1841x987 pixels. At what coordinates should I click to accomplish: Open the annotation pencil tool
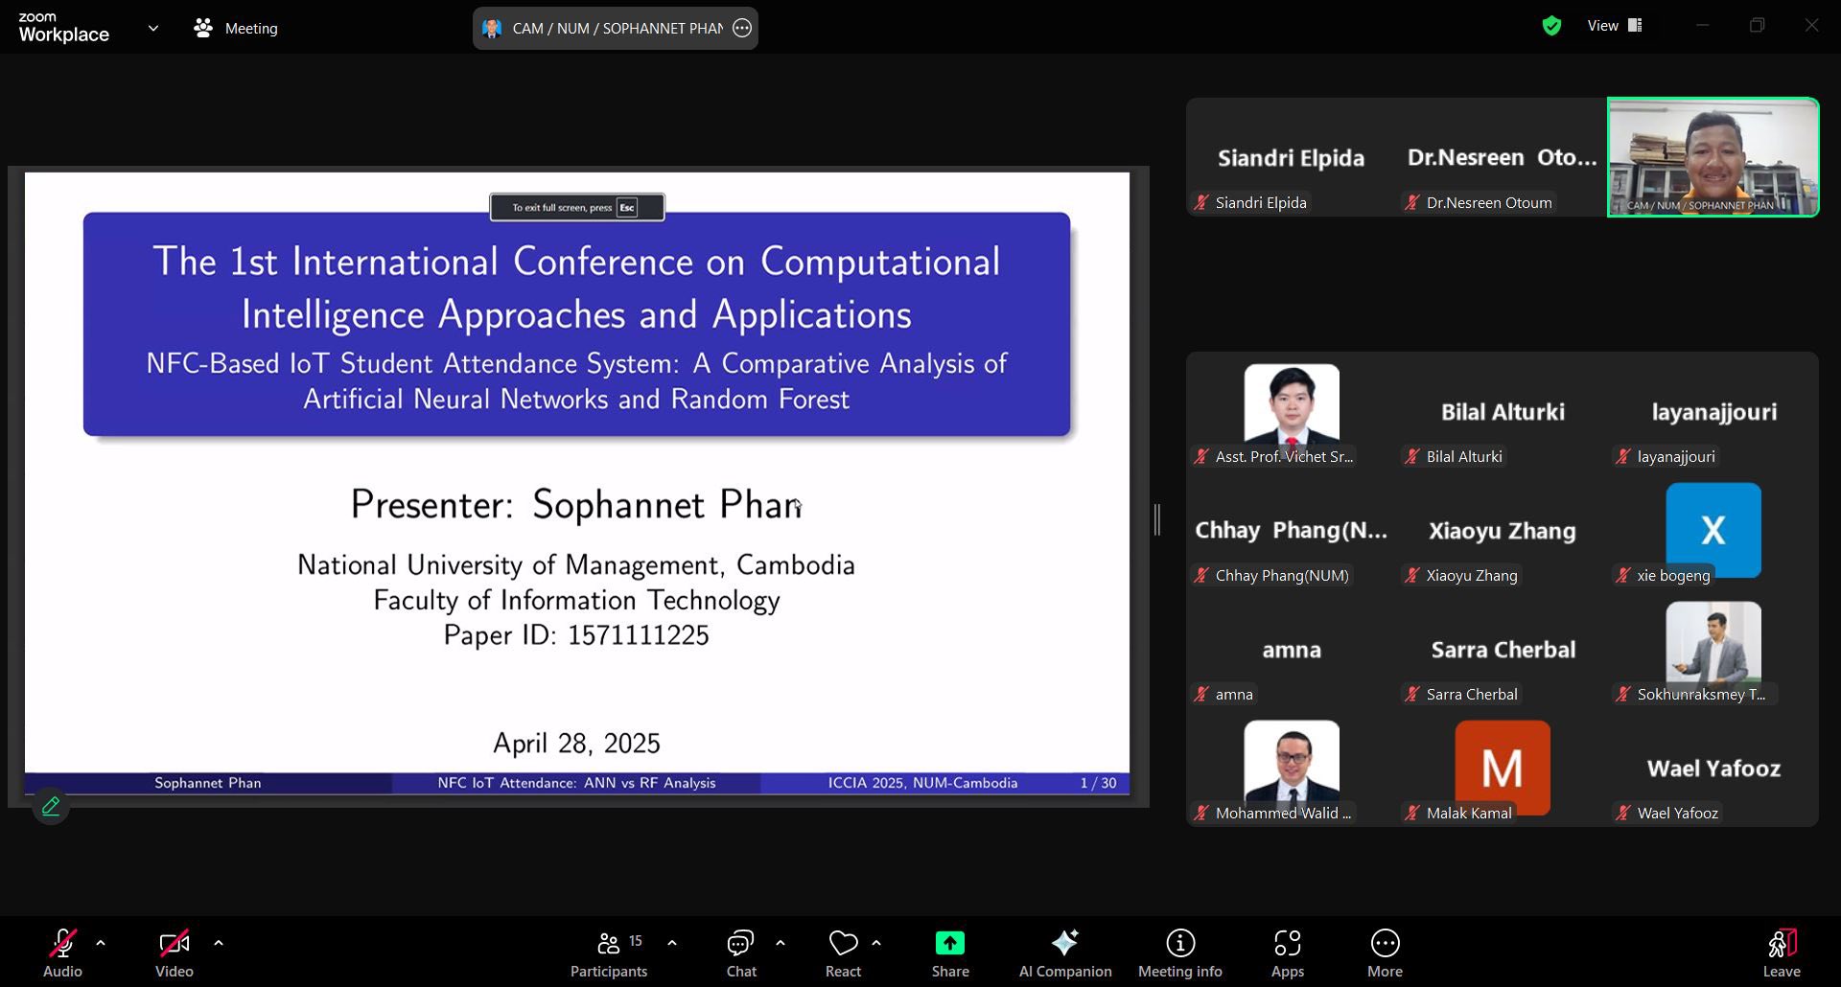pyautogui.click(x=51, y=806)
